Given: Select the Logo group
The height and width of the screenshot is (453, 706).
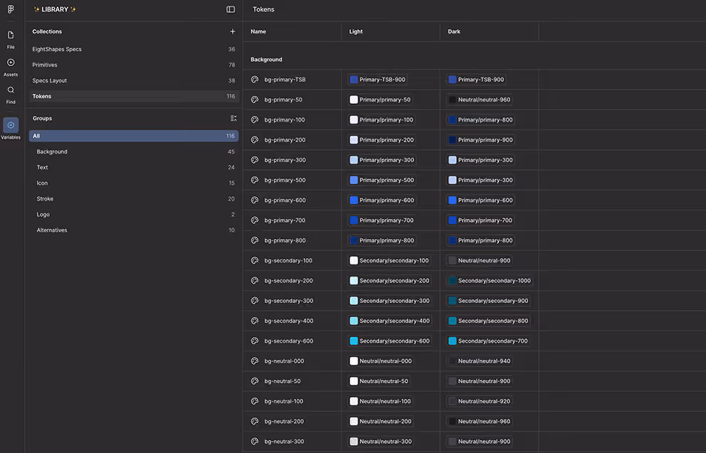Looking at the screenshot, I should tap(134, 215).
